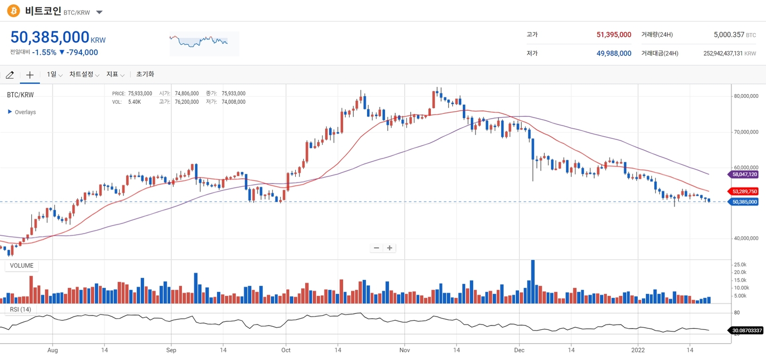Open the 1일 interval dropdown
766x357 pixels.
click(x=55, y=74)
